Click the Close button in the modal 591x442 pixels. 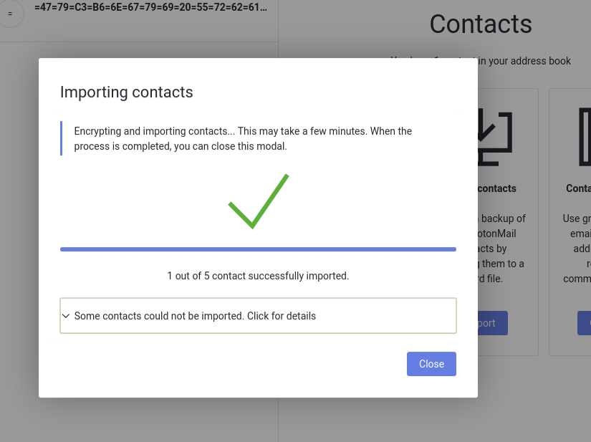pyautogui.click(x=431, y=364)
